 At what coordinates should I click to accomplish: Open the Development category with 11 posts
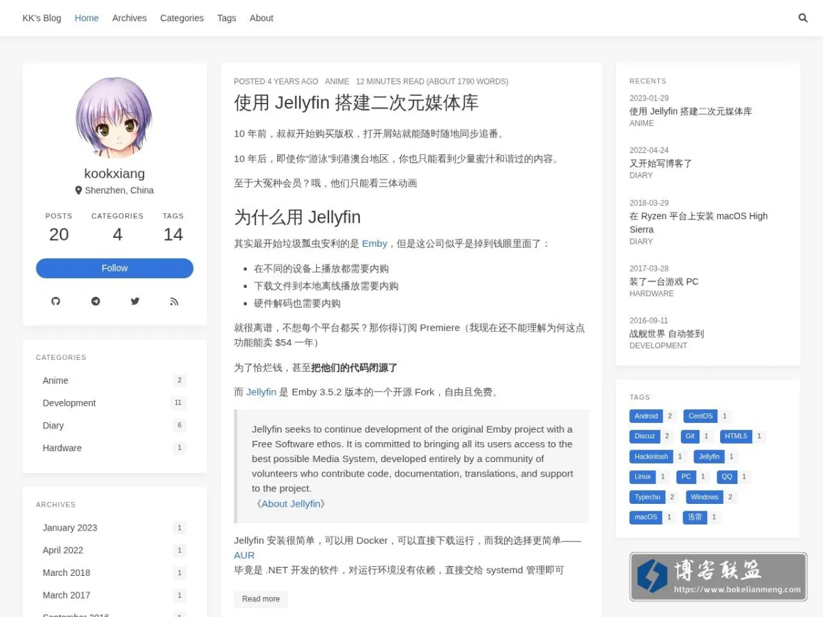pyautogui.click(x=115, y=403)
